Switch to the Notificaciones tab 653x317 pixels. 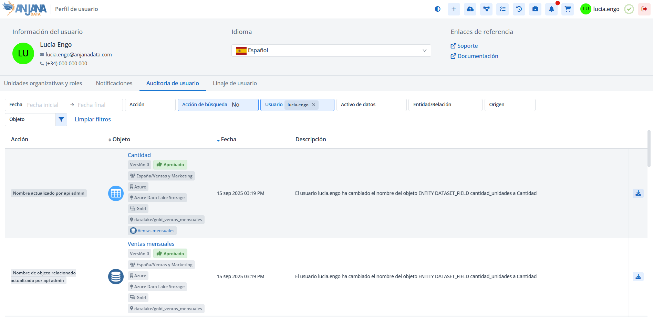tap(114, 83)
